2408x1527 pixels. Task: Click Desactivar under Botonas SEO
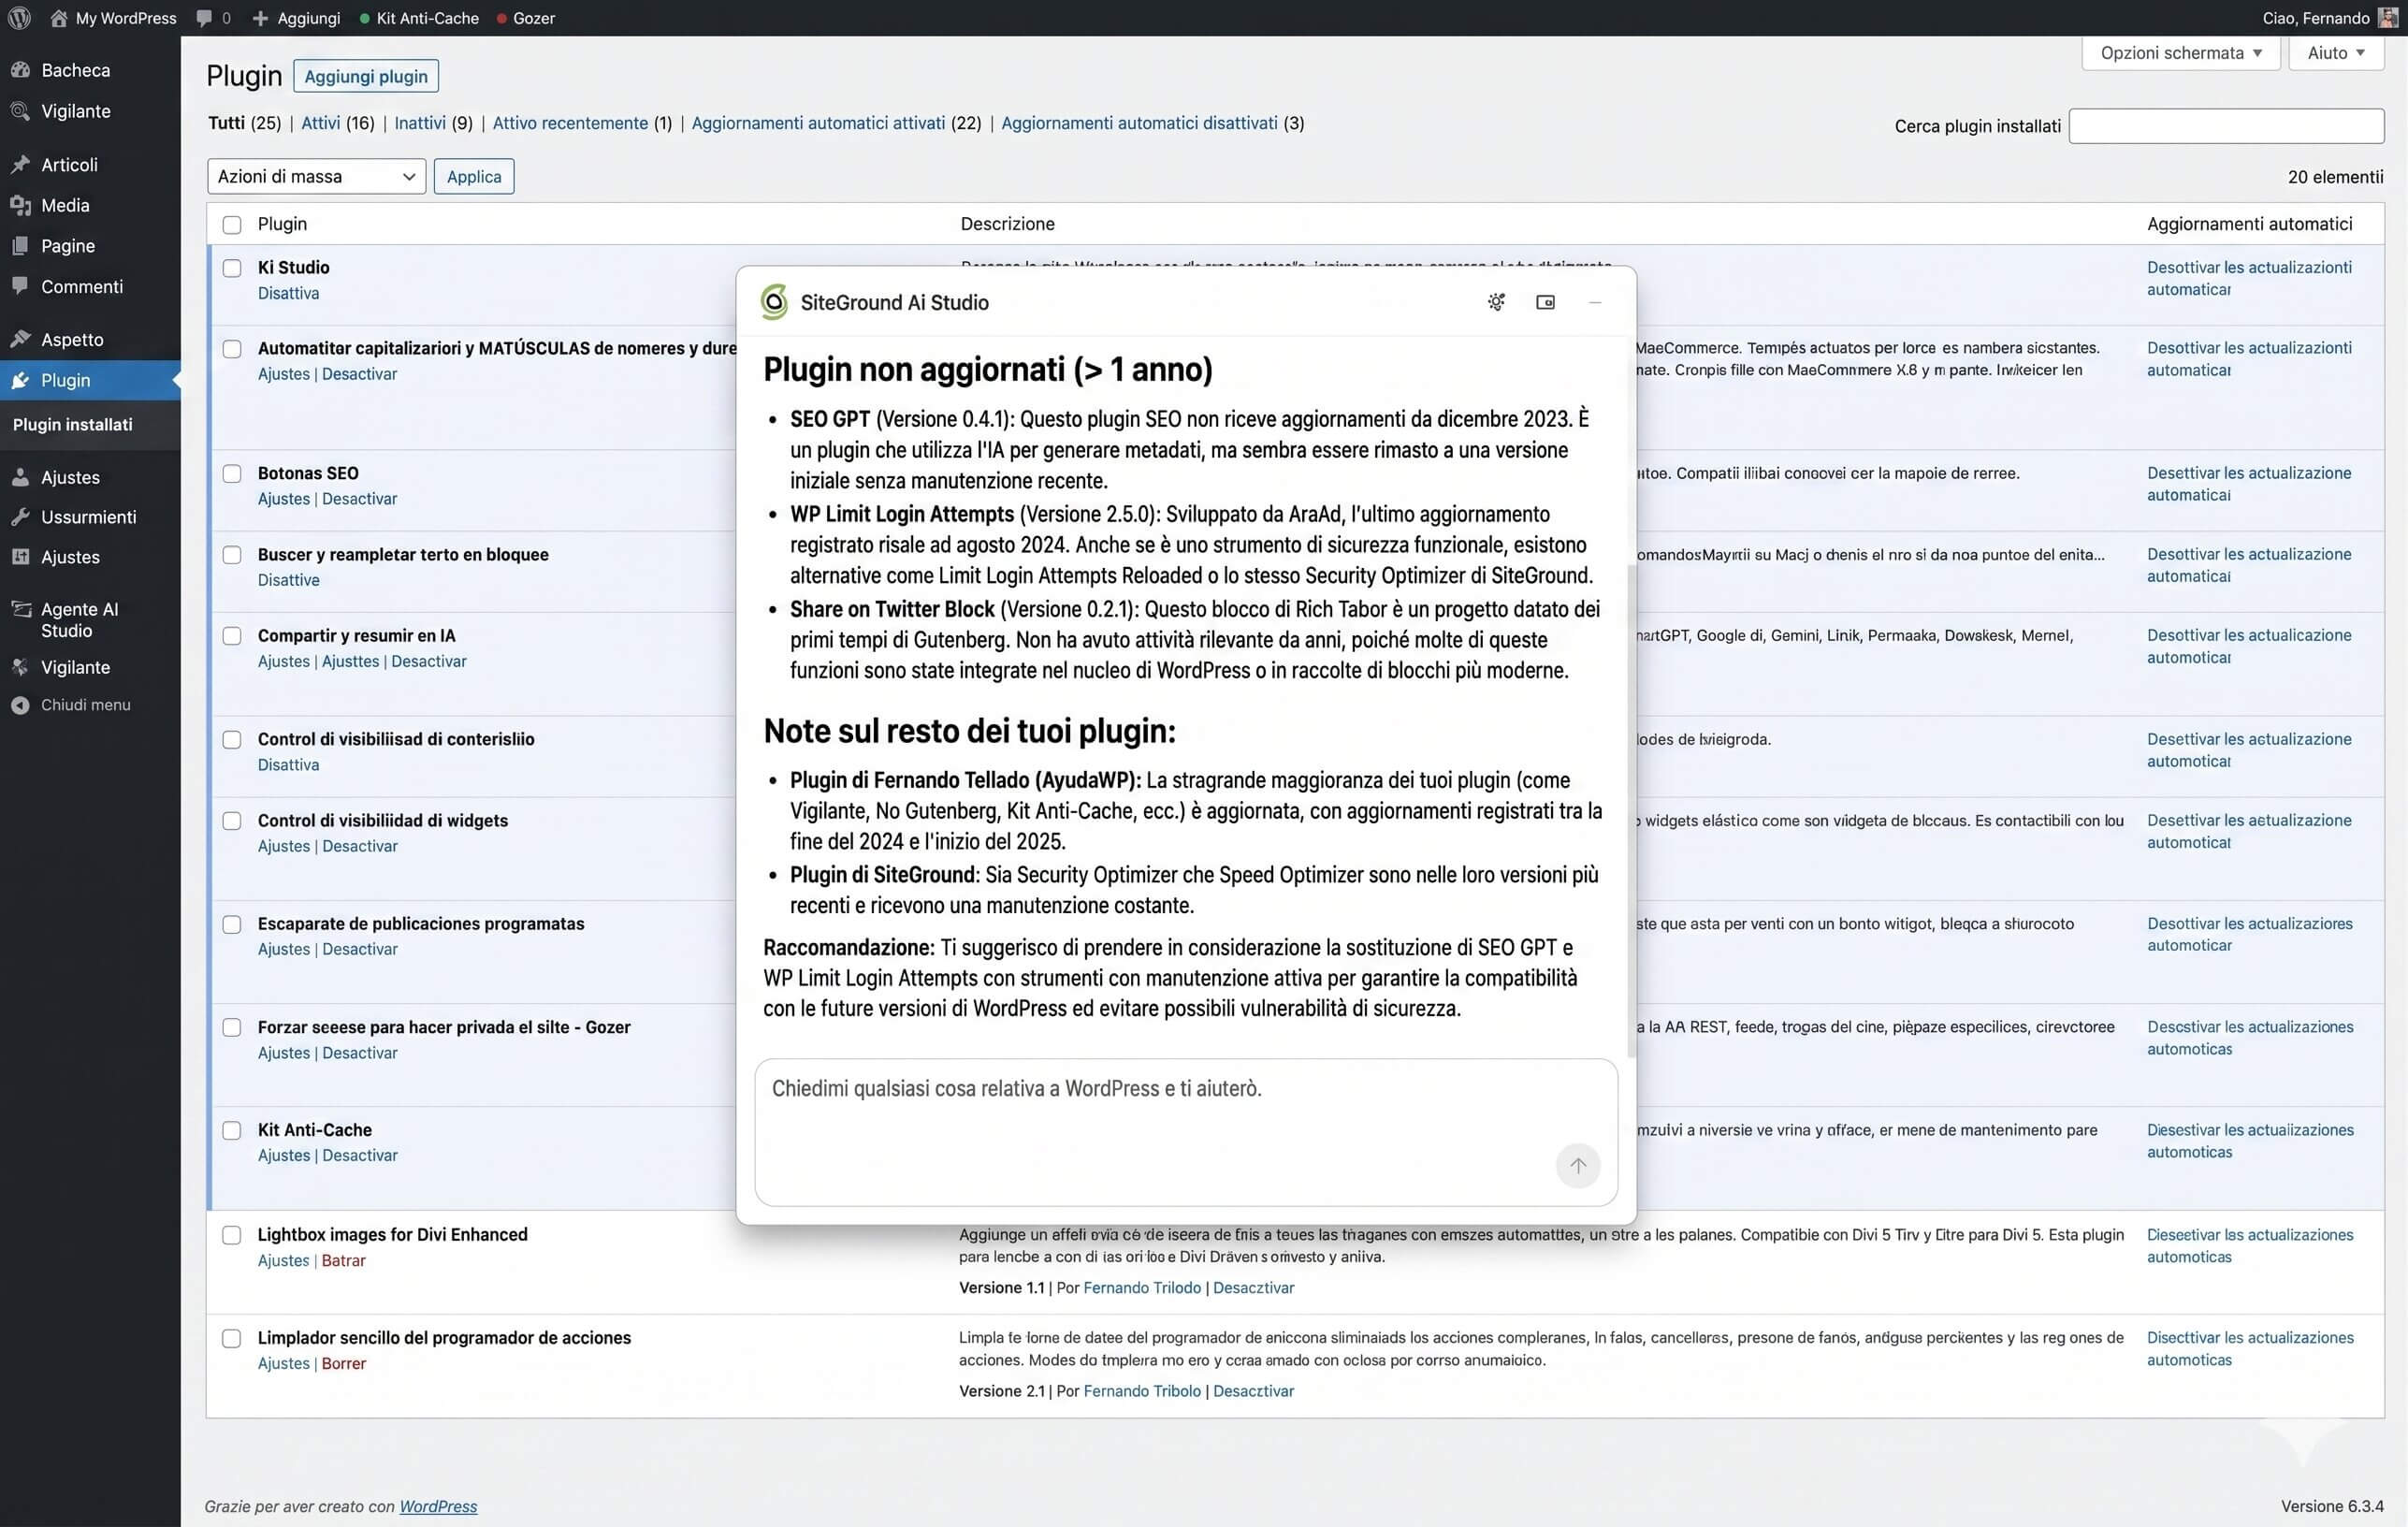point(359,499)
